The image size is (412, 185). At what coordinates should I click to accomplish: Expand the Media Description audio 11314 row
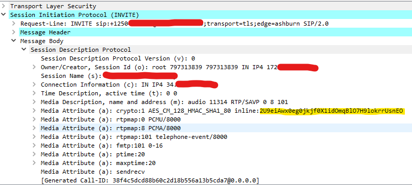pos(34,101)
